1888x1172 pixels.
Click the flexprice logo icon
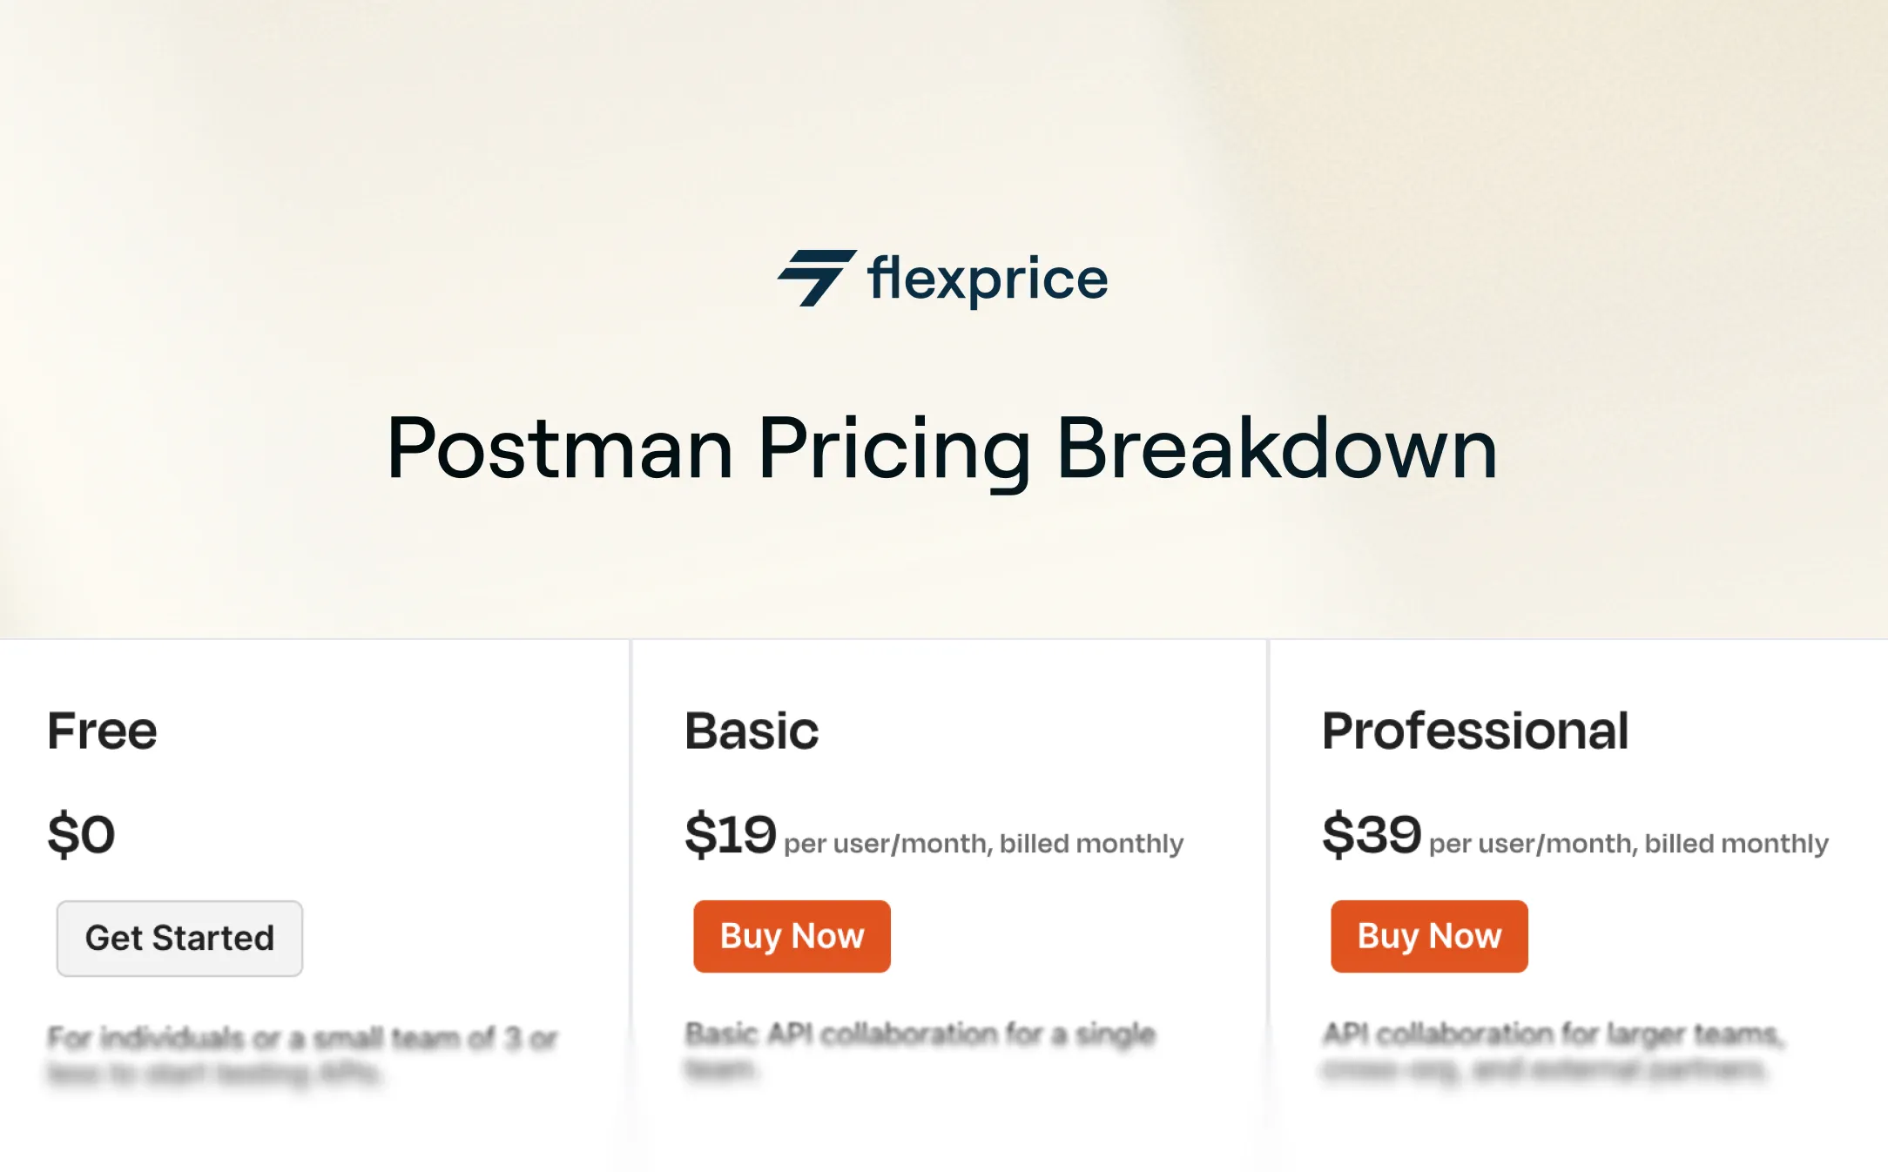click(817, 279)
